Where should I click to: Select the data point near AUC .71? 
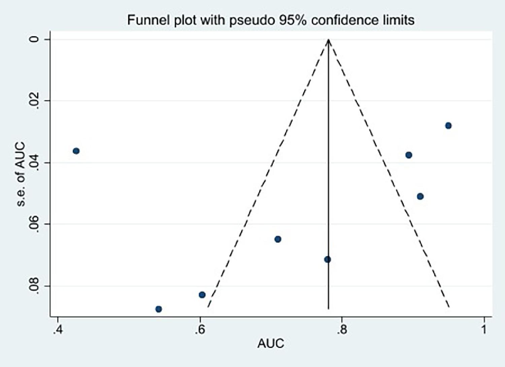tap(278, 239)
